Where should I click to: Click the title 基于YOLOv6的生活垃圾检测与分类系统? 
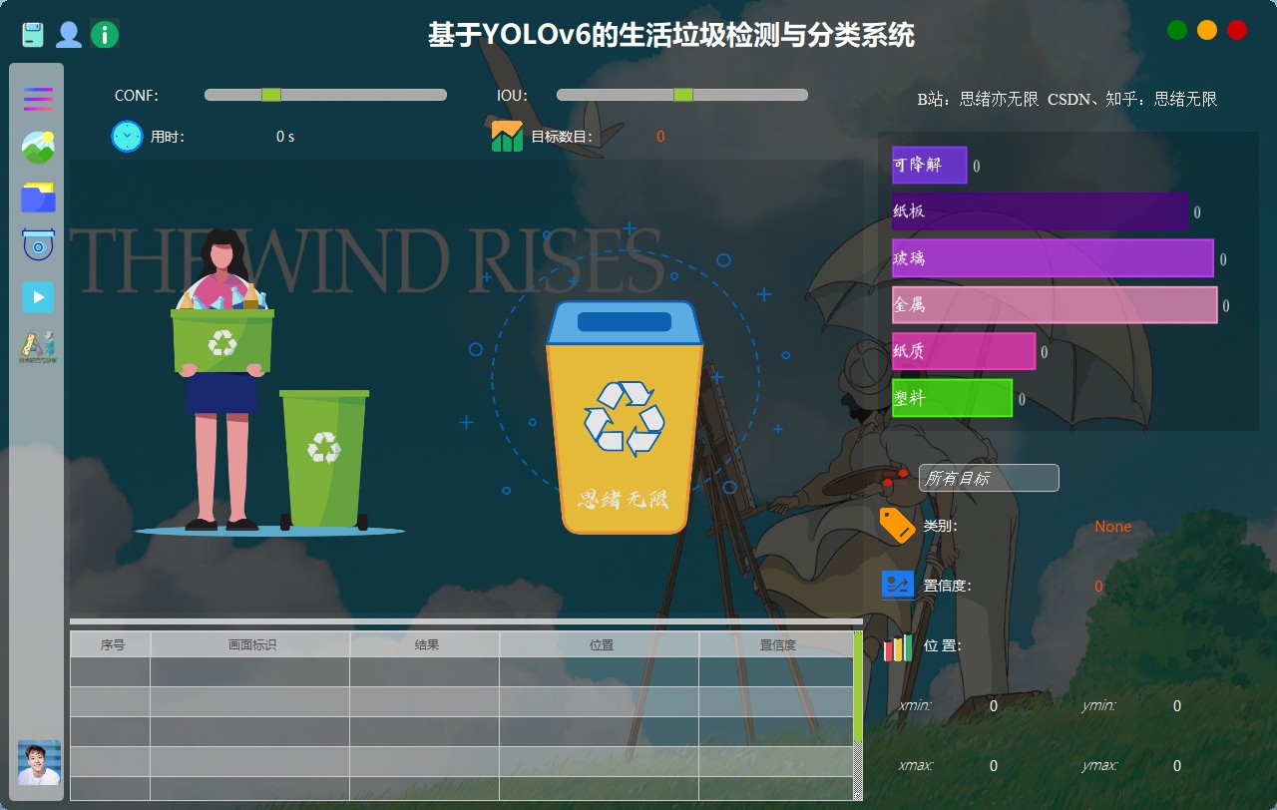click(x=671, y=36)
